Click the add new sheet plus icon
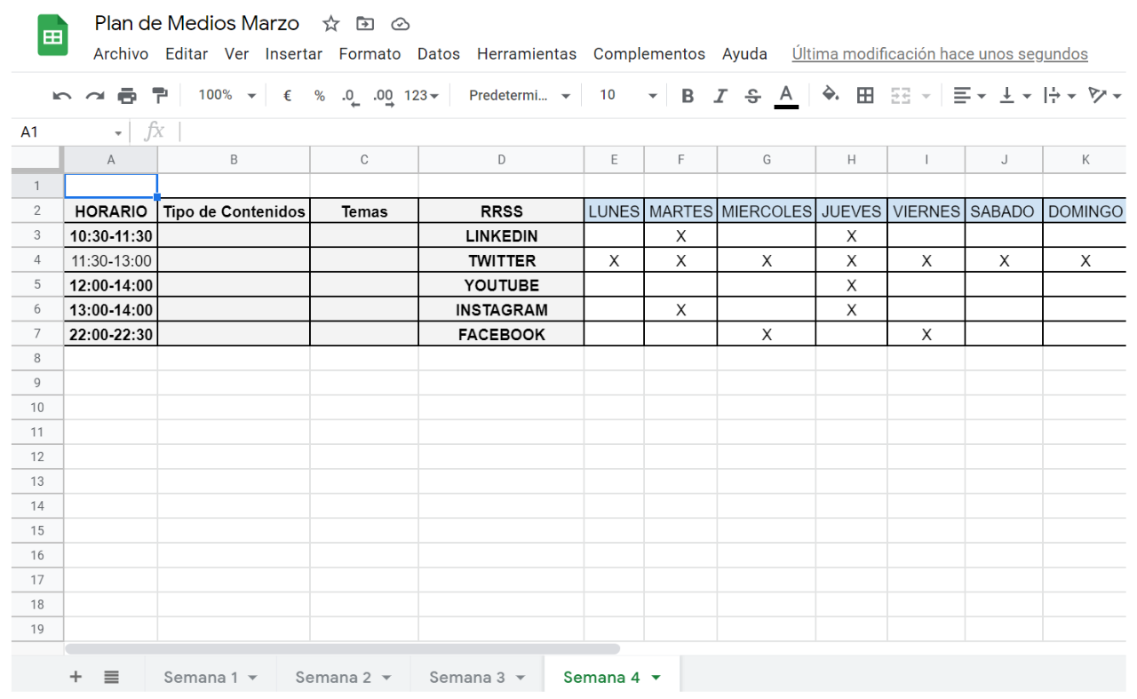This screenshot has width=1137, height=699. (x=76, y=677)
